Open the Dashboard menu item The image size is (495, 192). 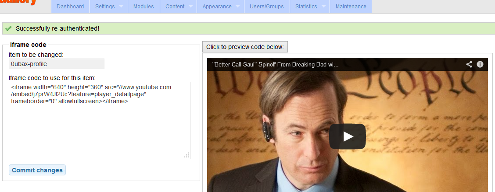[x=70, y=6]
